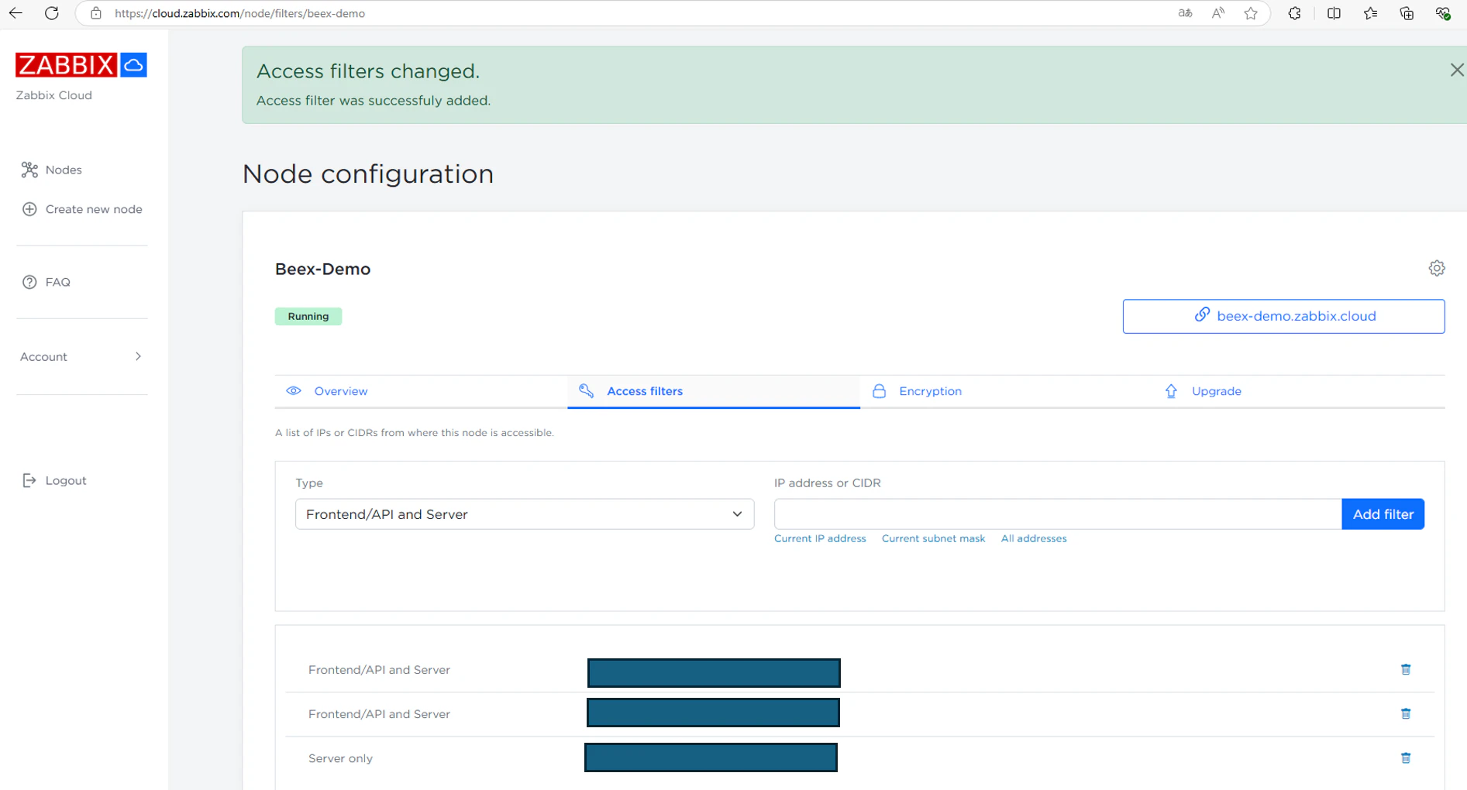1467x790 pixels.
Task: Open the FAQ page
Action: click(46, 282)
